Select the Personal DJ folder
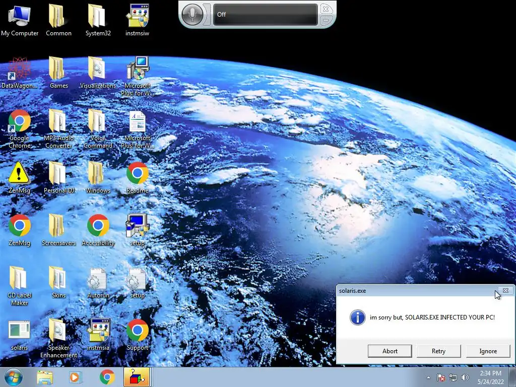The height and width of the screenshot is (387, 516). click(x=58, y=178)
